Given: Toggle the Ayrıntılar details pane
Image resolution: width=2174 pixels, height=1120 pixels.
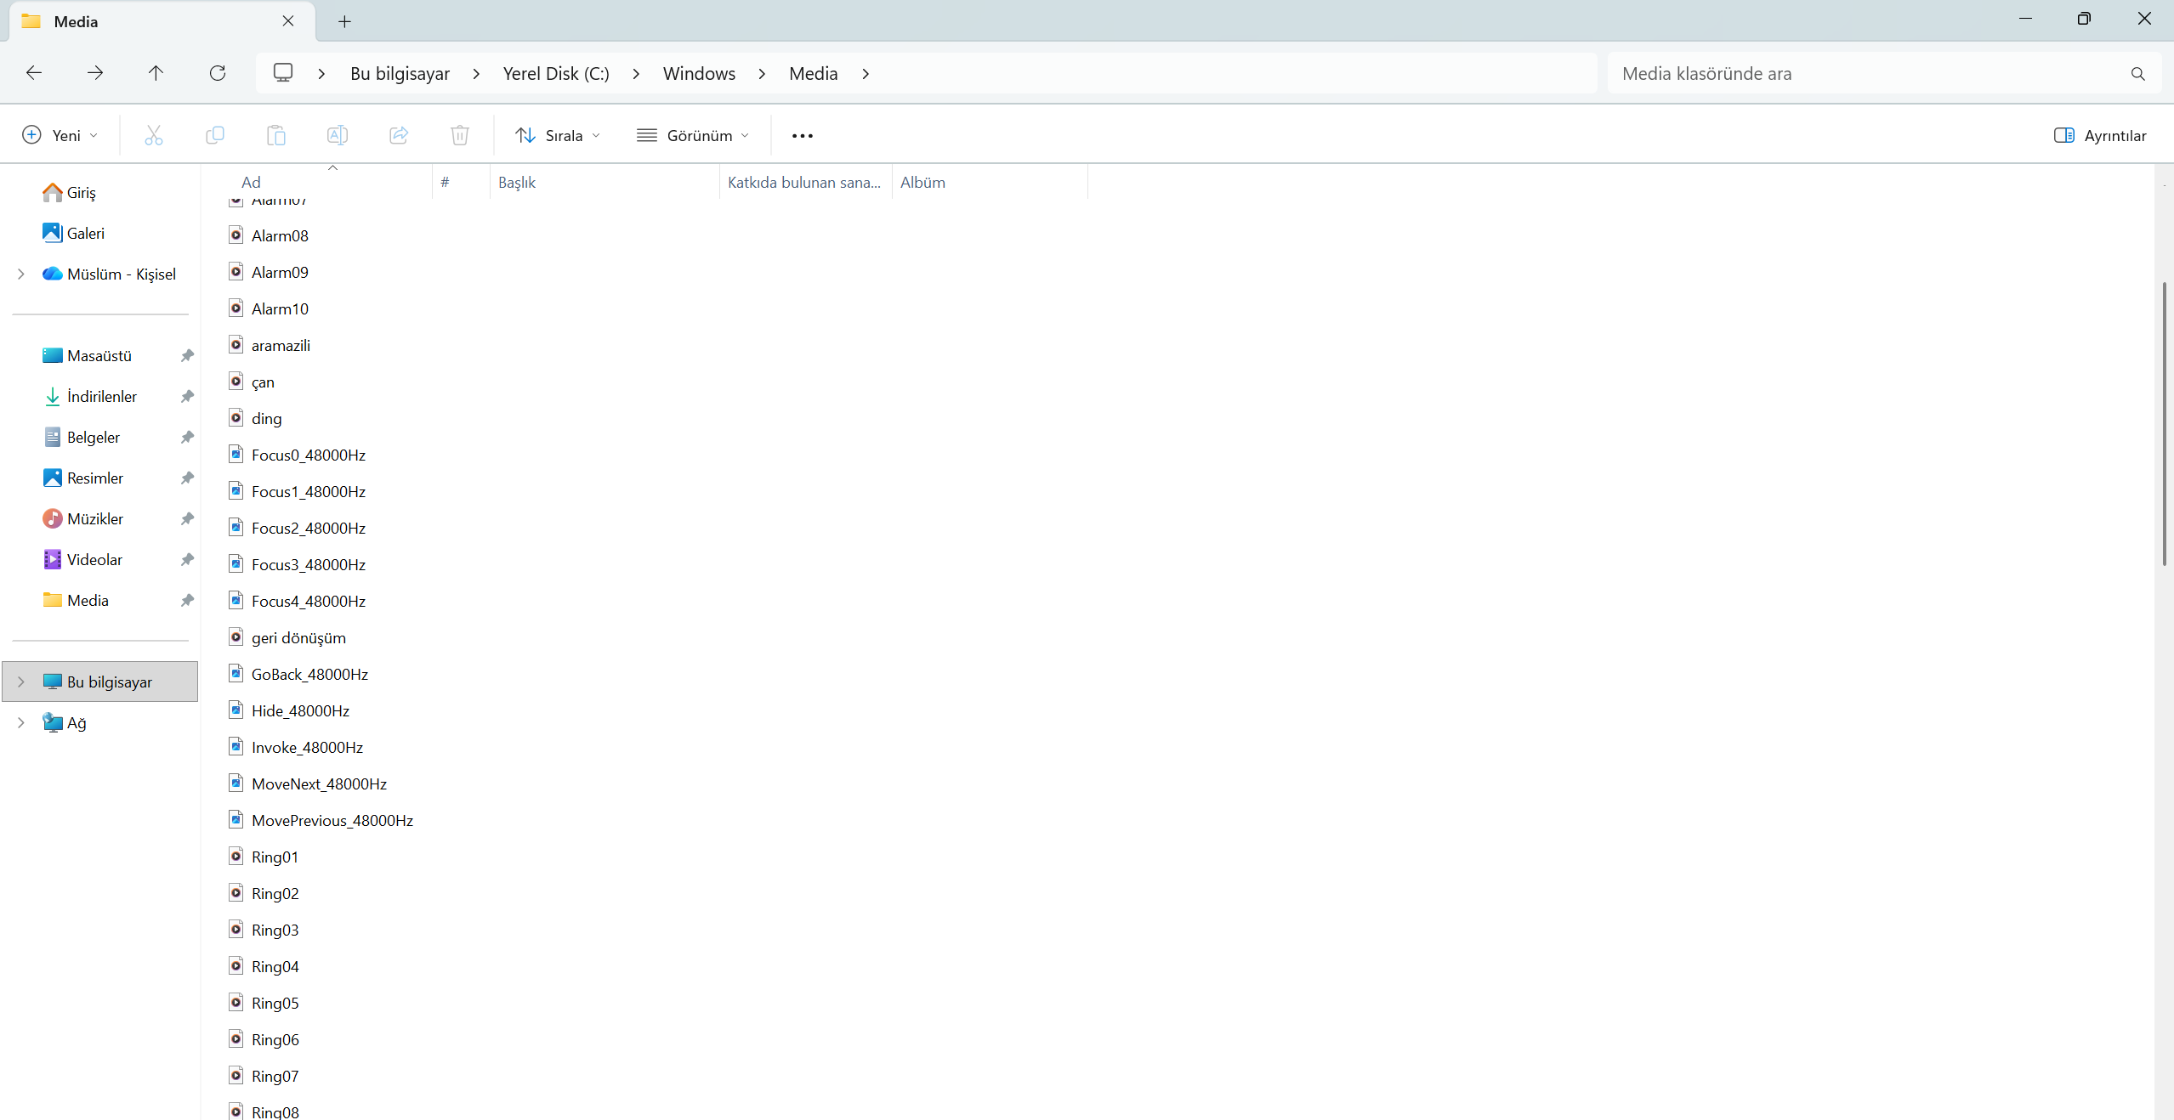Looking at the screenshot, I should coord(2100,135).
